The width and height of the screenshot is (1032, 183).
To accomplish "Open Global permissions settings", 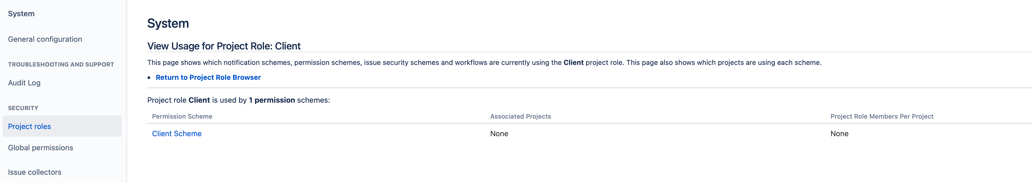I will coord(40,148).
